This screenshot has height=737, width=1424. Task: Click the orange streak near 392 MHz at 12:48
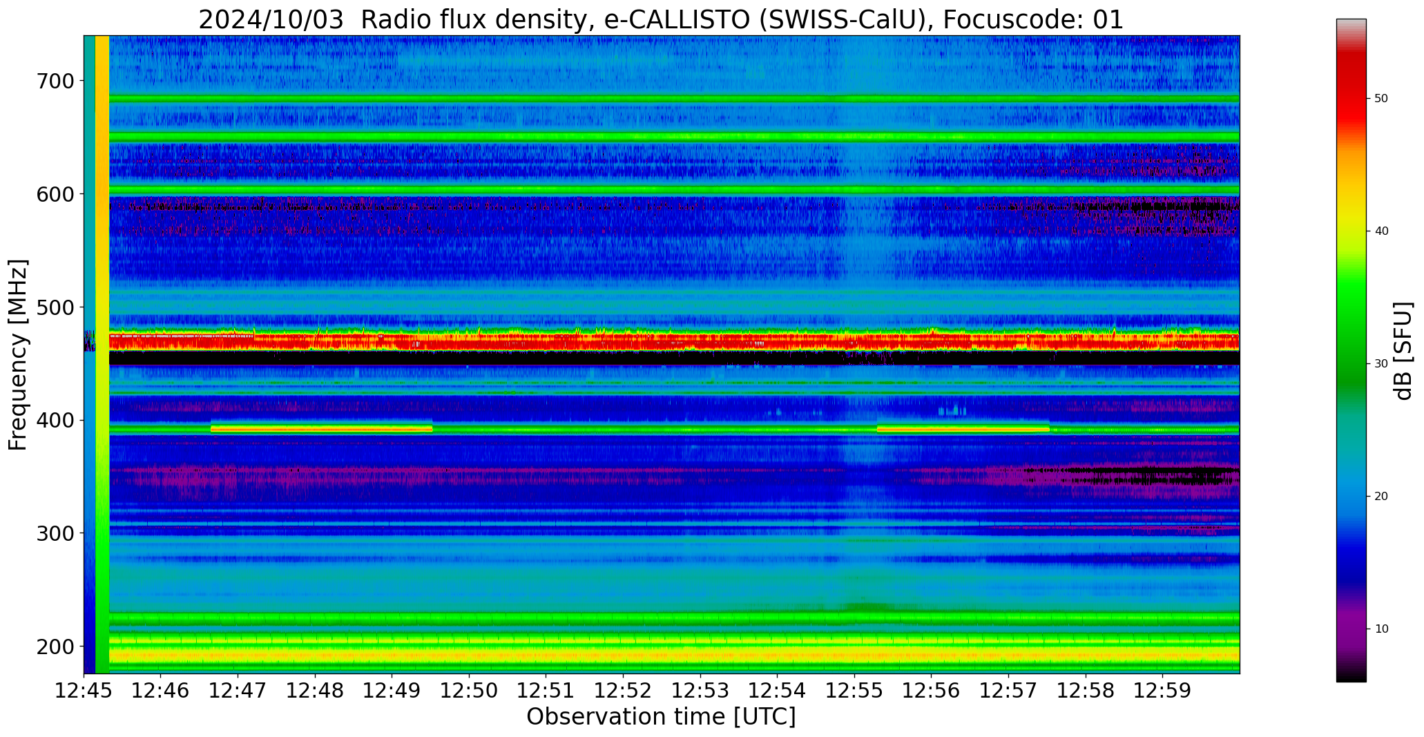click(x=322, y=429)
